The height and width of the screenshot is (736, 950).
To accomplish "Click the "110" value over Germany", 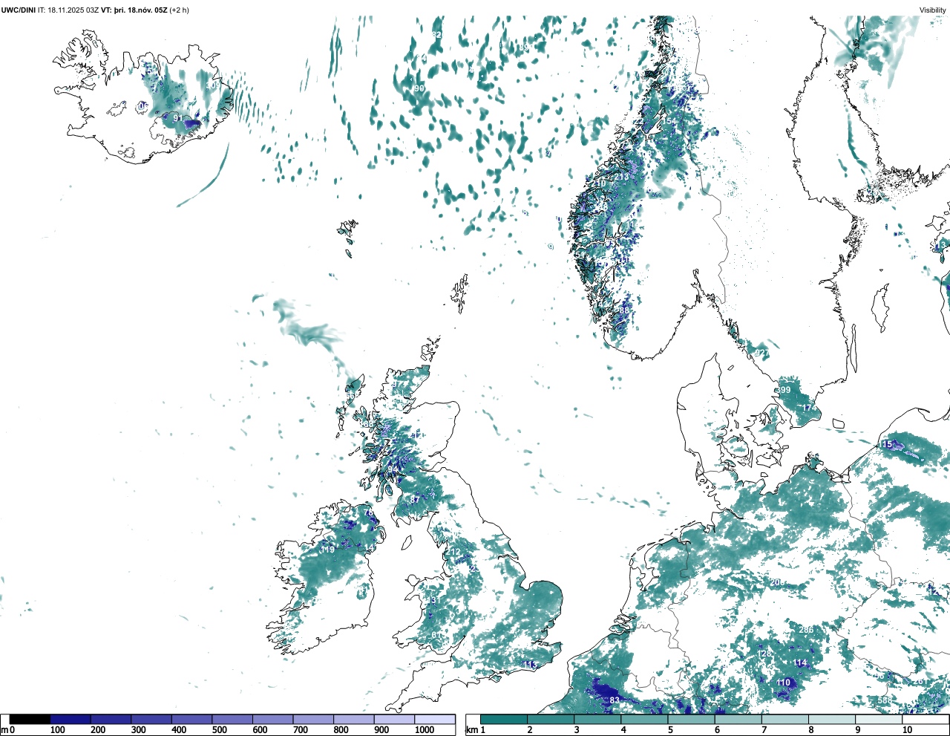I will (x=784, y=683).
